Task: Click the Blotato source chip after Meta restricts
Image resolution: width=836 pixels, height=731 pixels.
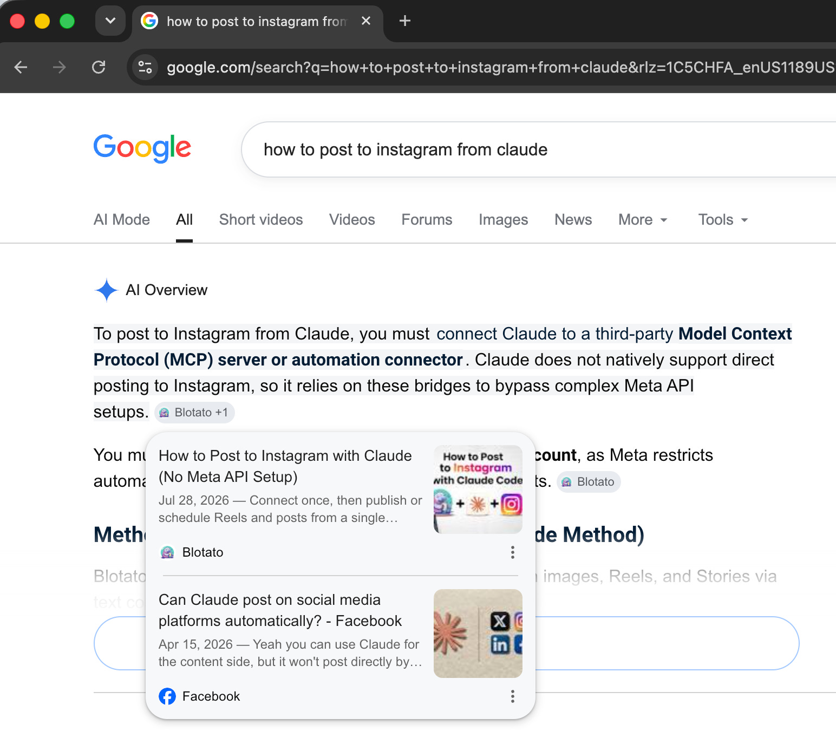Action: (589, 482)
